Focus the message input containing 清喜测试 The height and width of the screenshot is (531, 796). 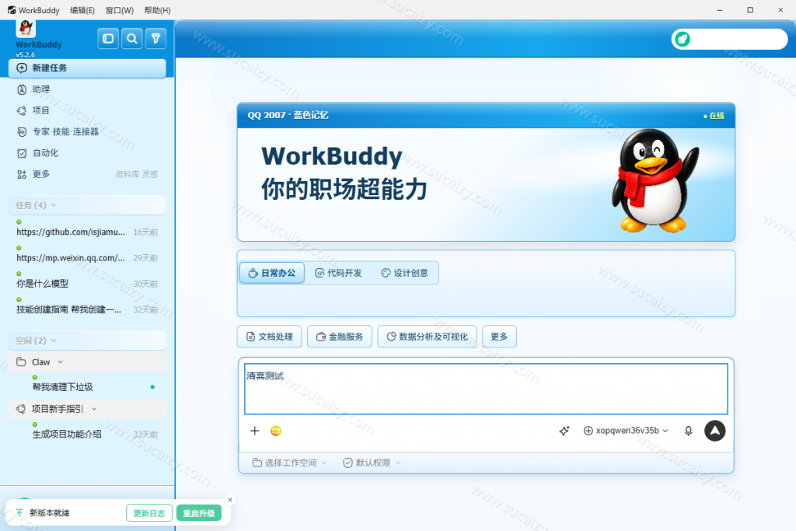click(486, 389)
